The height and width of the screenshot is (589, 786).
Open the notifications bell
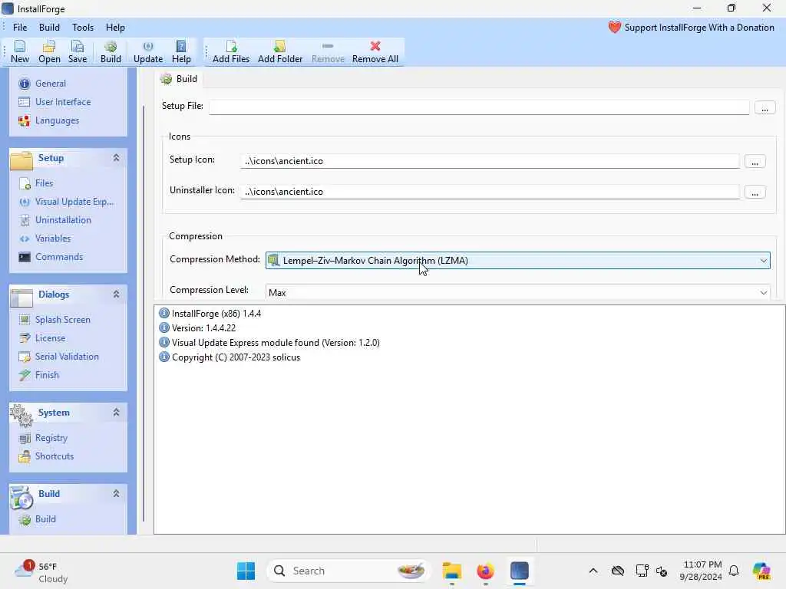[x=733, y=571]
